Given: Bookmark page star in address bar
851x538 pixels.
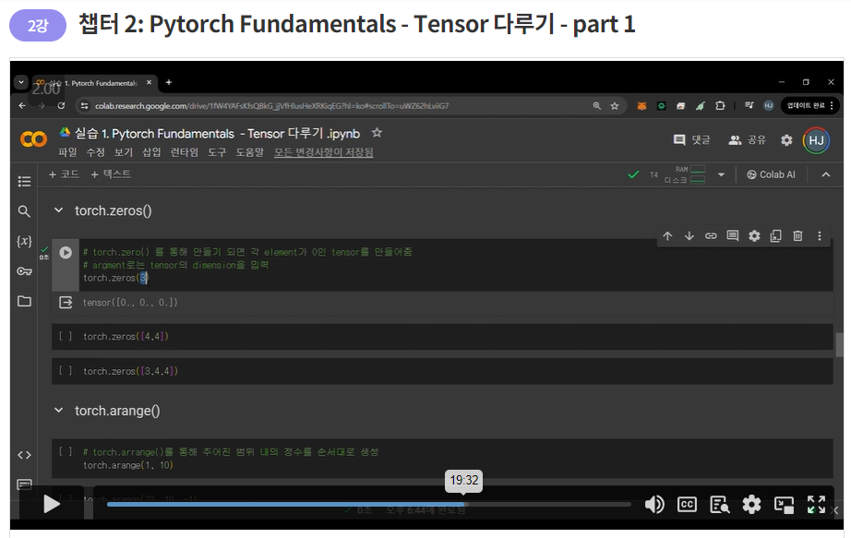Looking at the screenshot, I should pos(615,106).
